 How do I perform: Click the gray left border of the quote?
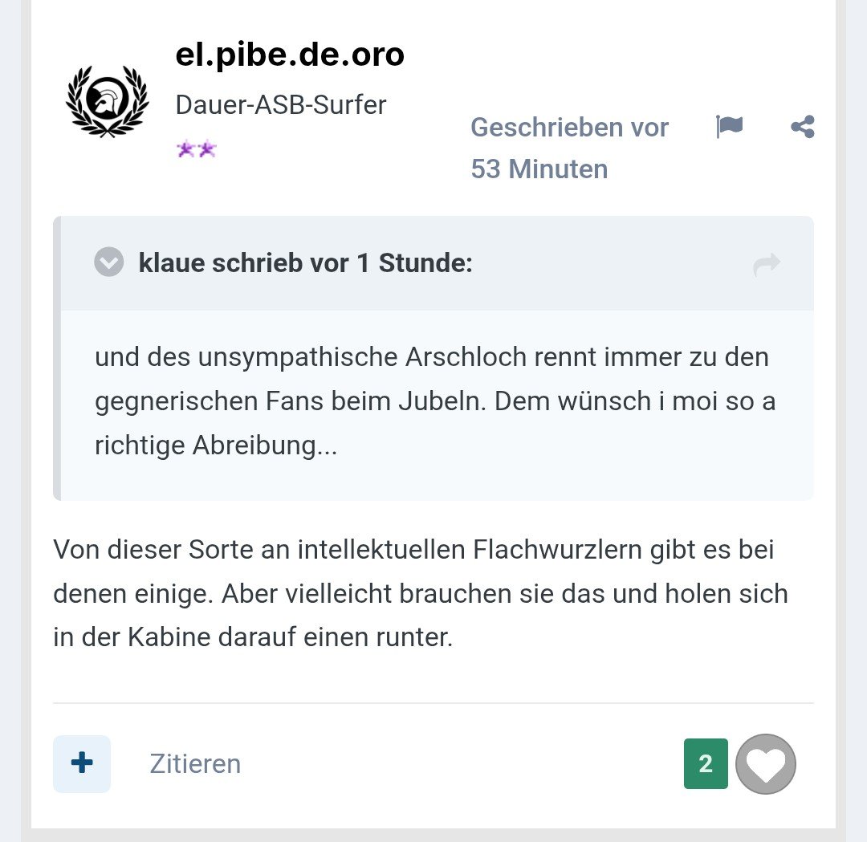[x=57, y=358]
